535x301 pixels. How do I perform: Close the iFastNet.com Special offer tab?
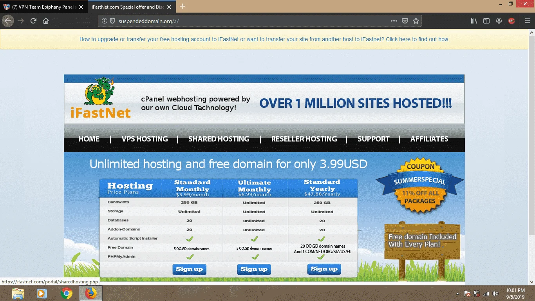(x=169, y=7)
